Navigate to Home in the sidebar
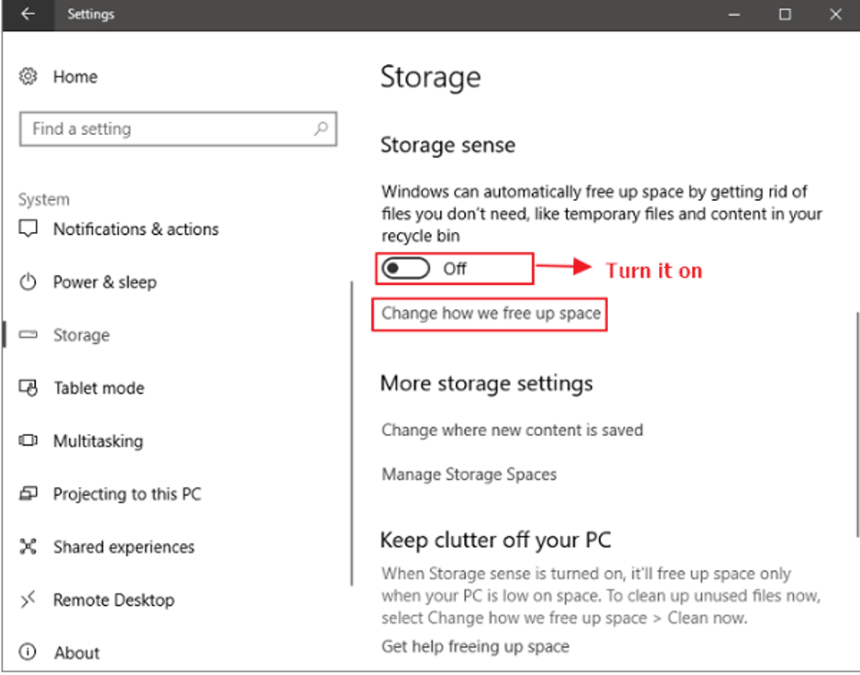 pyautogui.click(x=75, y=77)
